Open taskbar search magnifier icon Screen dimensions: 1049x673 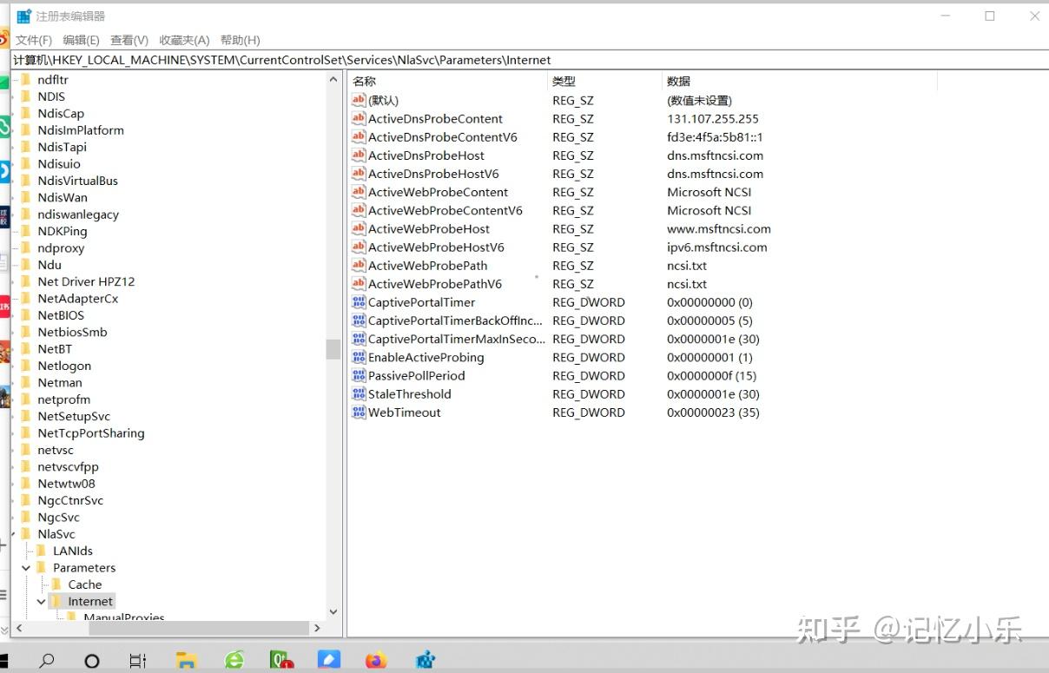click(x=47, y=661)
